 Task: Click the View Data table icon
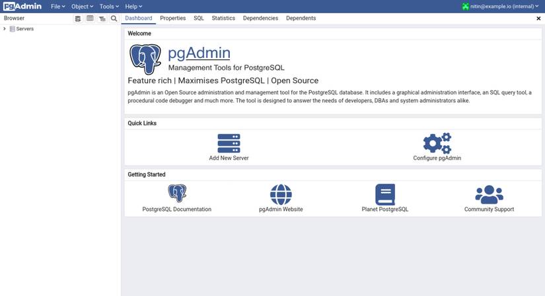(x=90, y=18)
